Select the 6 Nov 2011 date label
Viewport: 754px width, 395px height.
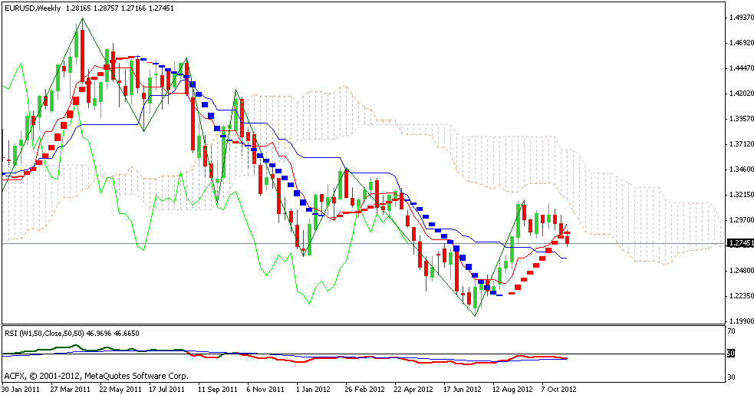265,389
